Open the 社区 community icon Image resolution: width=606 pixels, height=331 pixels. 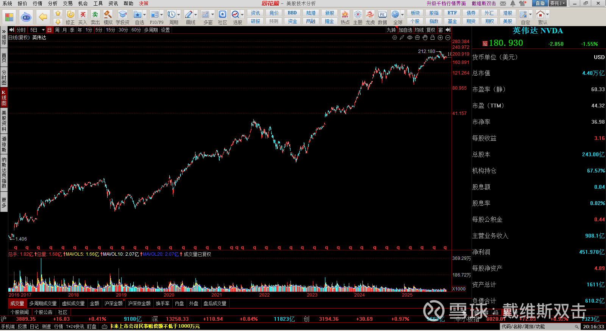click(x=223, y=15)
